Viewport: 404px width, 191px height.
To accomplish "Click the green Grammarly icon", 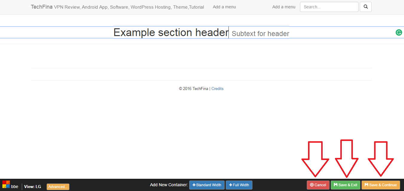I will [399, 33].
